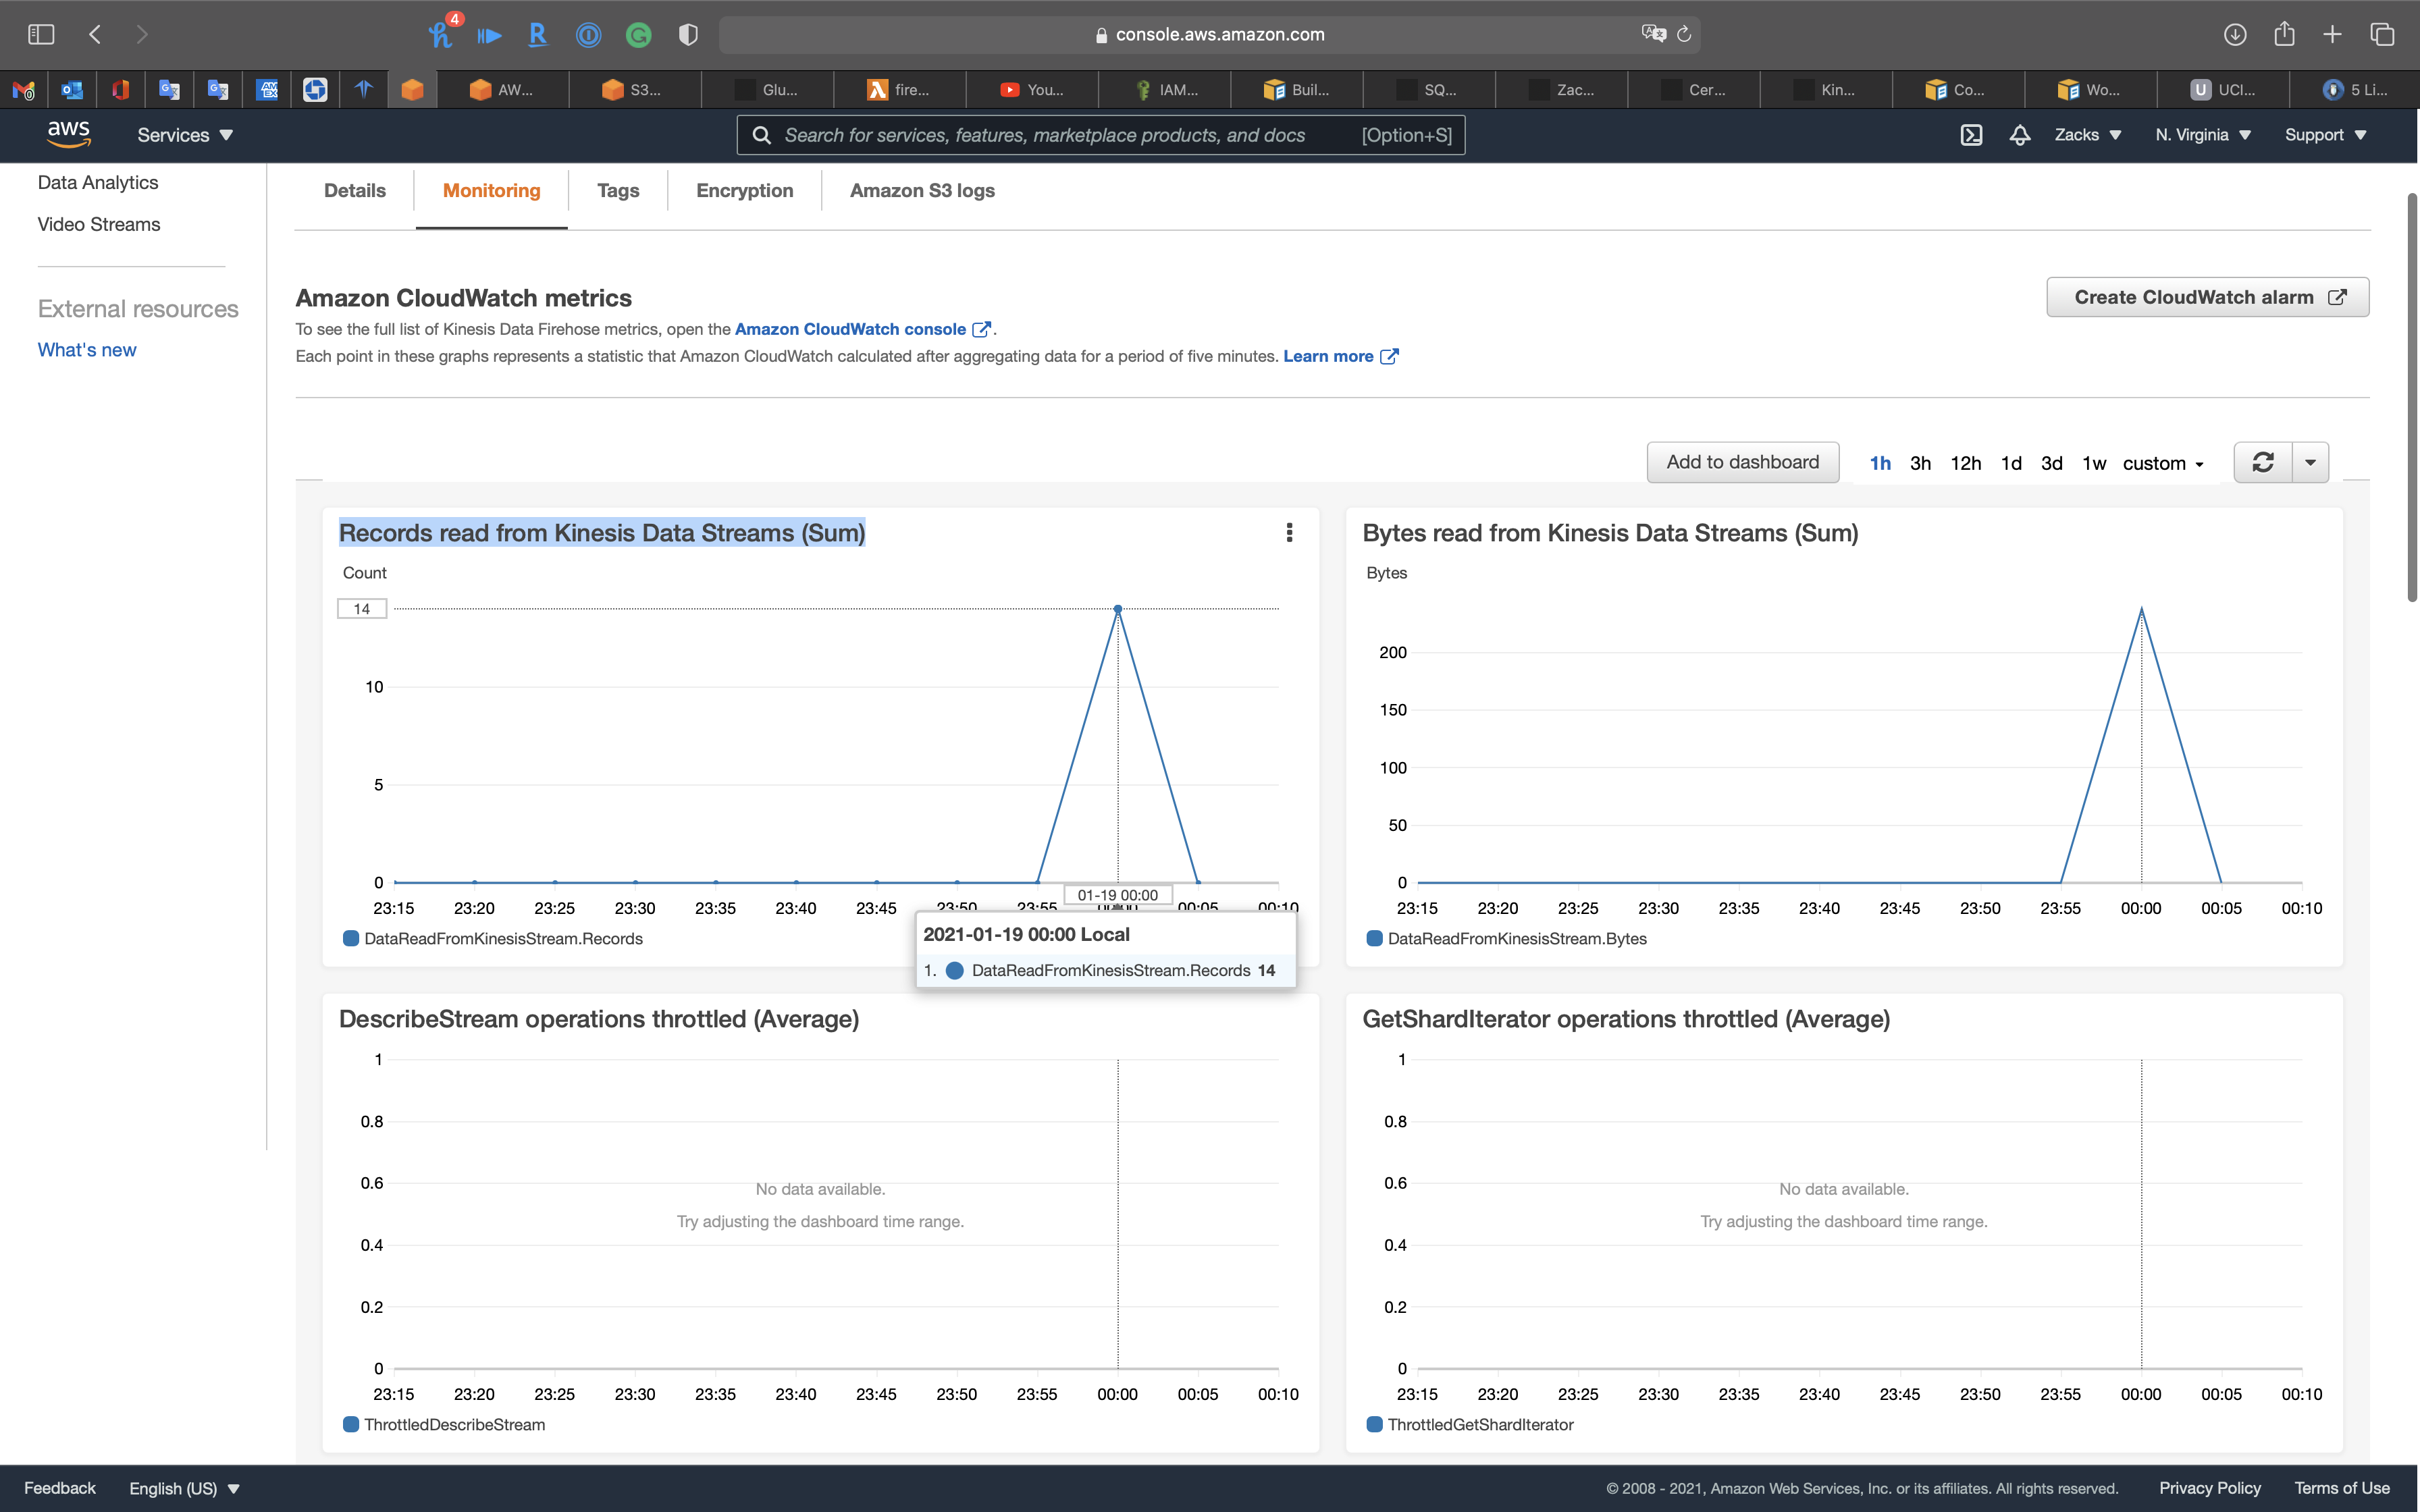Click Create CloudWatch alarm button
Viewport: 2420px width, 1512px height.
(x=2207, y=297)
